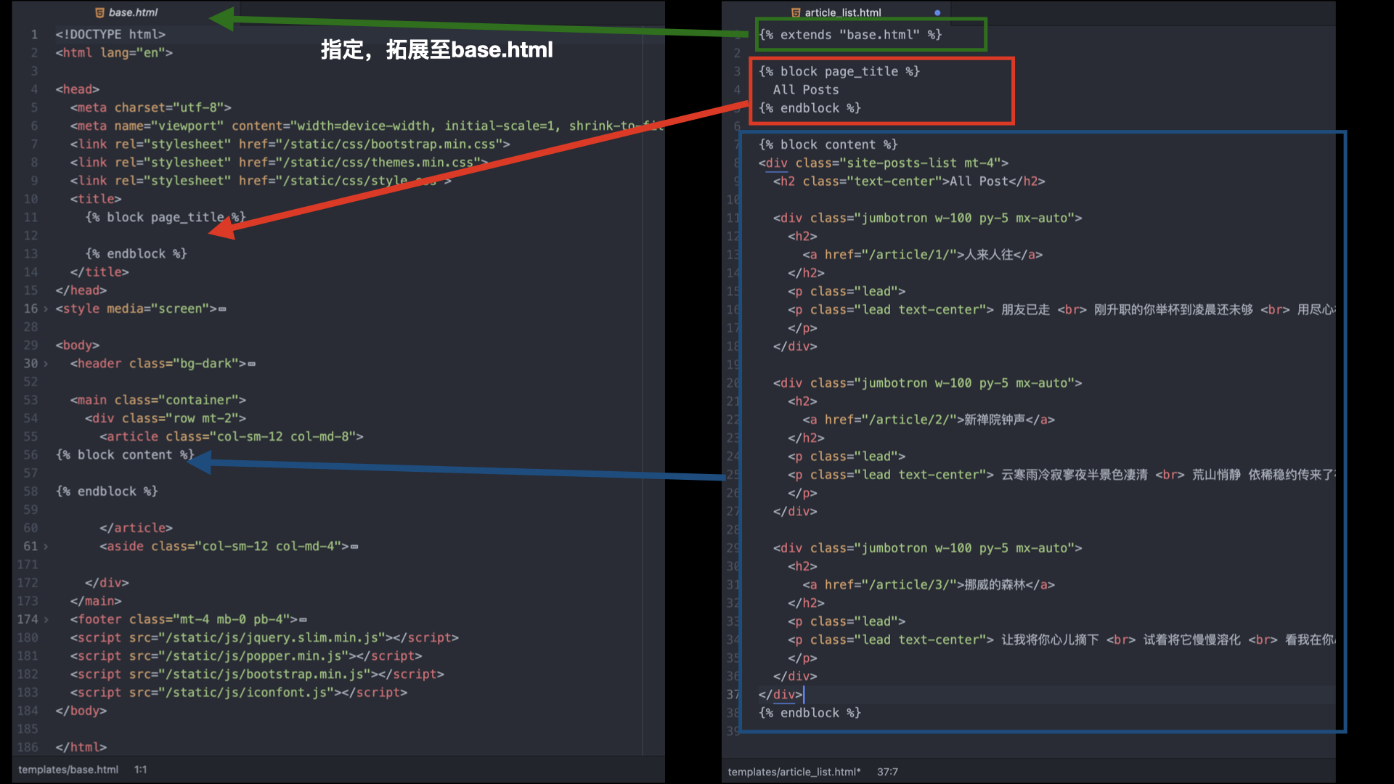
Task: Click the popper.min.js script line
Action: click(245, 656)
